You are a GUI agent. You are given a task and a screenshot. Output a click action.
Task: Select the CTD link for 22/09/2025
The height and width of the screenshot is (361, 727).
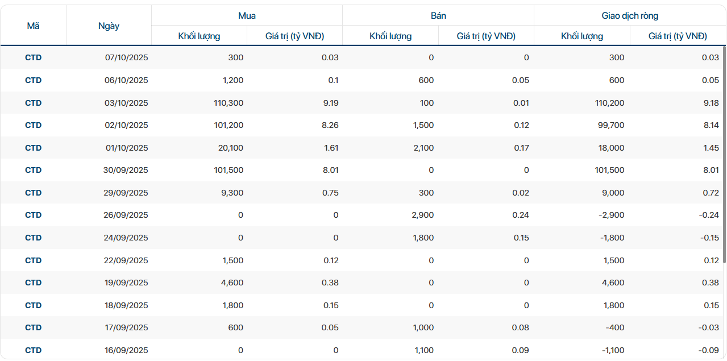click(34, 260)
